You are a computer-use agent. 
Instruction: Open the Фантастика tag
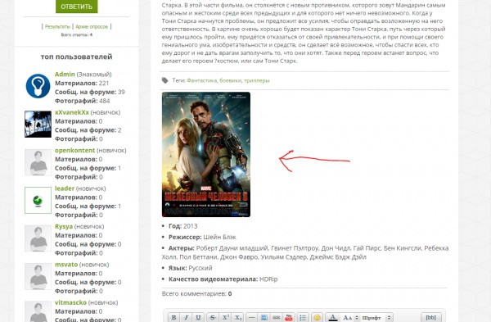click(x=201, y=80)
